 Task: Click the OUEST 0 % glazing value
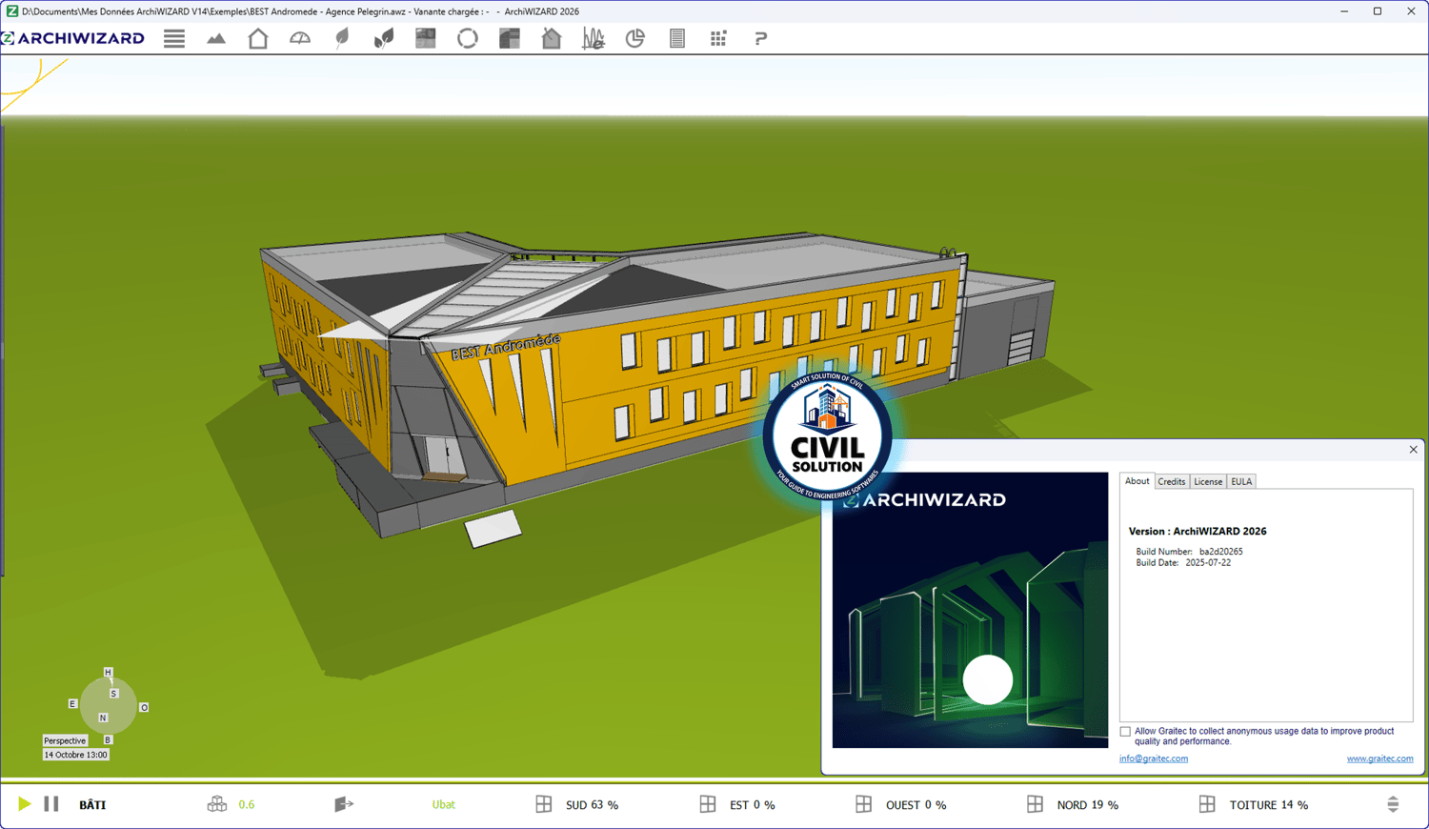click(916, 805)
